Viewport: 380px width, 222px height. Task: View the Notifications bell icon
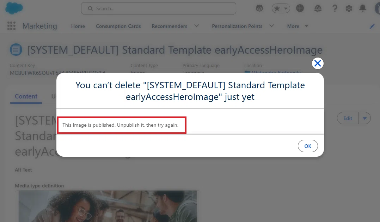pos(362,8)
